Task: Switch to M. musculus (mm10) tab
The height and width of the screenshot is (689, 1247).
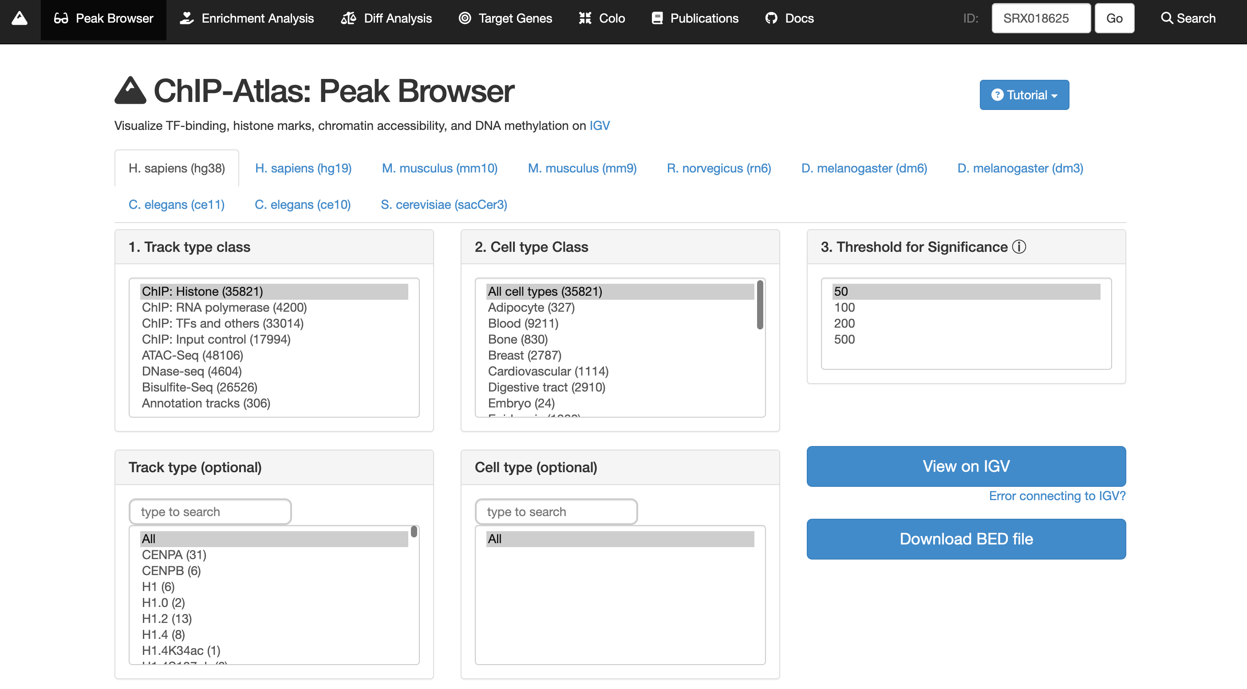Action: (439, 168)
